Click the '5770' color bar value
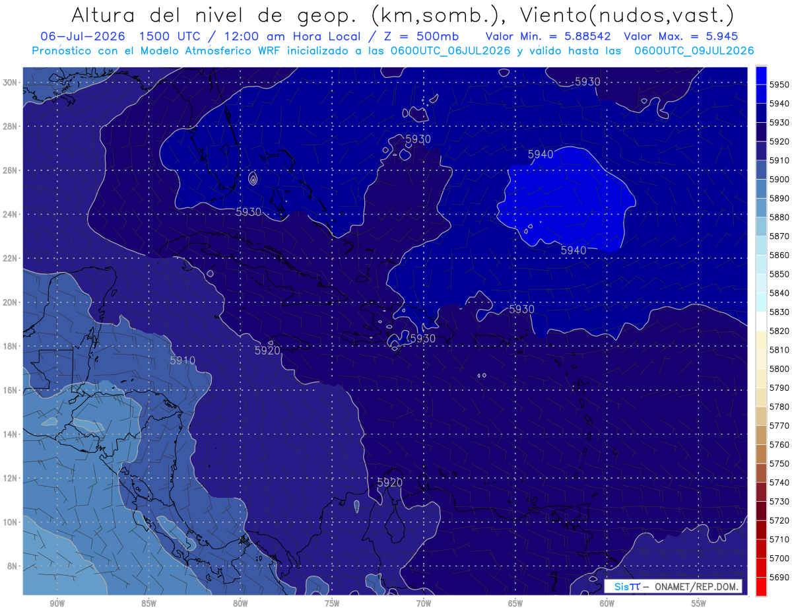Screen dimensions: 792x612 779,425
